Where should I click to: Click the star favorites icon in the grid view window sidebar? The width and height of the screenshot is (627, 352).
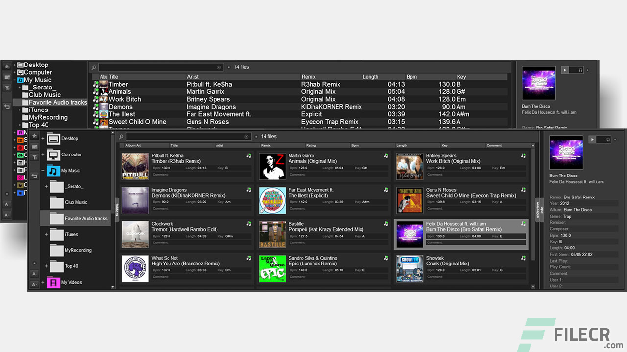tap(34, 136)
